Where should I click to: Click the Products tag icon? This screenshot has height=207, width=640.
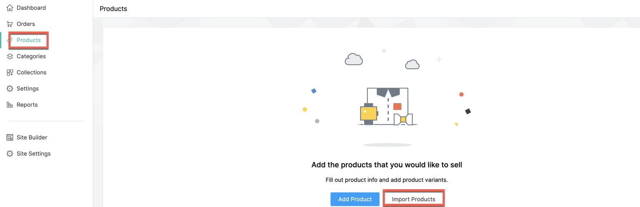point(10,40)
